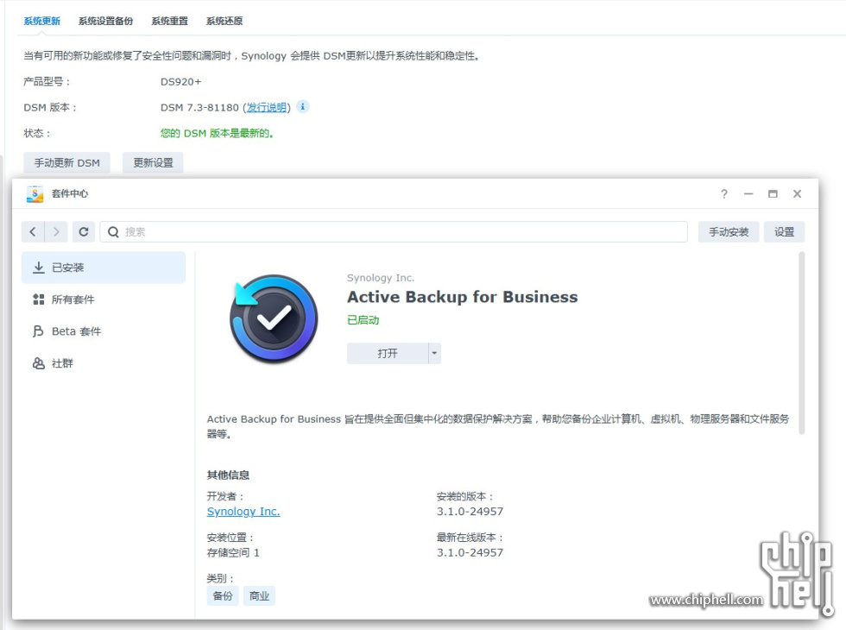Click the DSM version info icon
This screenshot has width=846, height=630.
(x=302, y=107)
